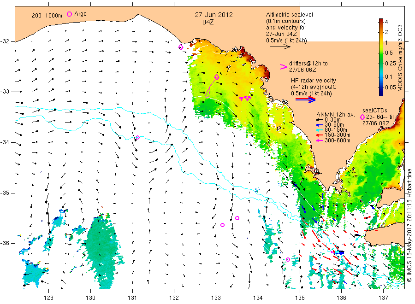Click the colorbar tick label '4'
This screenshot has width=415, height=304.
click(386, 22)
